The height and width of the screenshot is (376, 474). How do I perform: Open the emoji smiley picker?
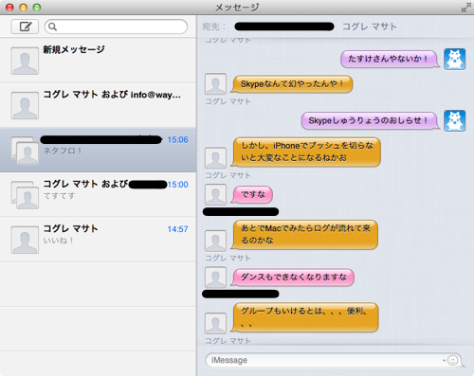point(453,360)
